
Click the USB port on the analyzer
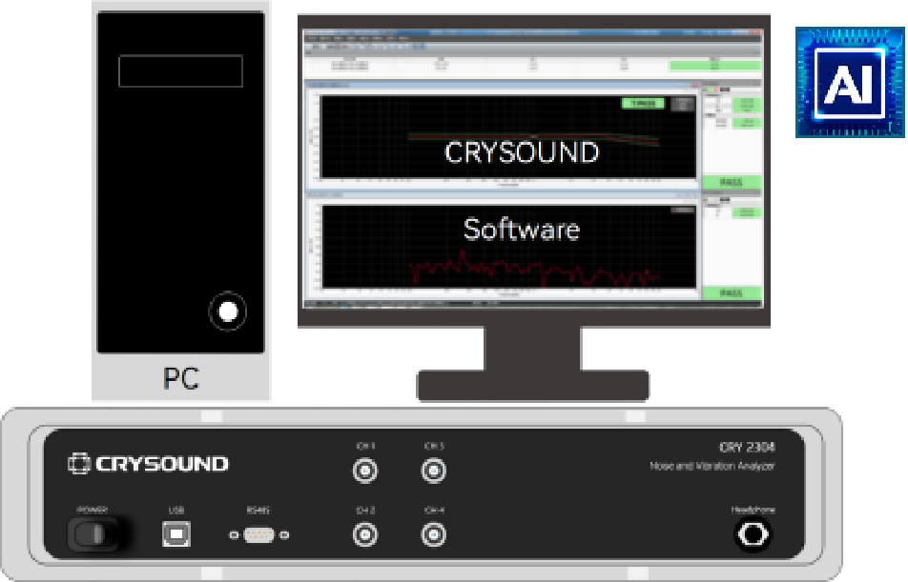pyautogui.click(x=176, y=534)
